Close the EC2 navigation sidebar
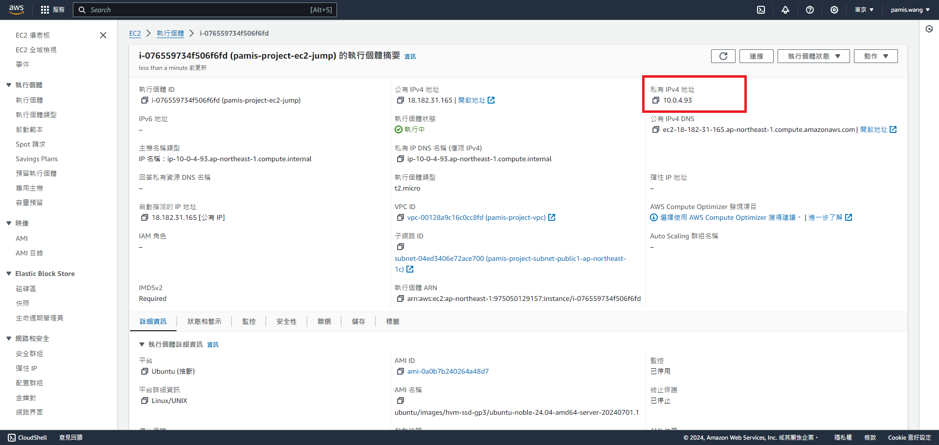The height and width of the screenshot is (445, 939). pyautogui.click(x=103, y=35)
